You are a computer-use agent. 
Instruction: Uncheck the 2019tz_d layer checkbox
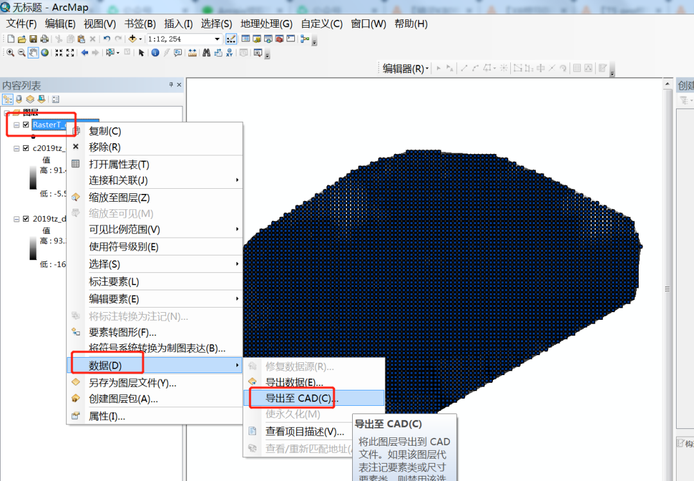pyautogui.click(x=26, y=218)
